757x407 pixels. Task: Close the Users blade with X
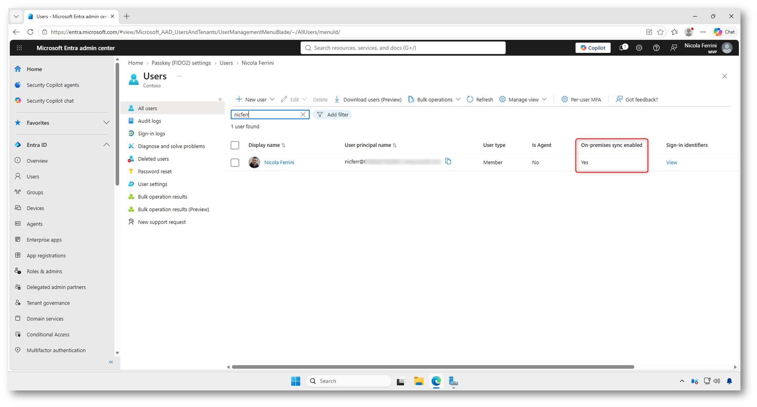pyautogui.click(x=725, y=76)
